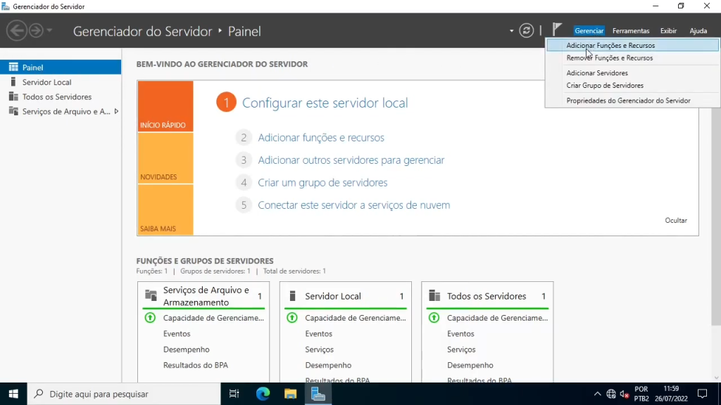
Task: Click the network globe tray icon
Action: (610, 394)
